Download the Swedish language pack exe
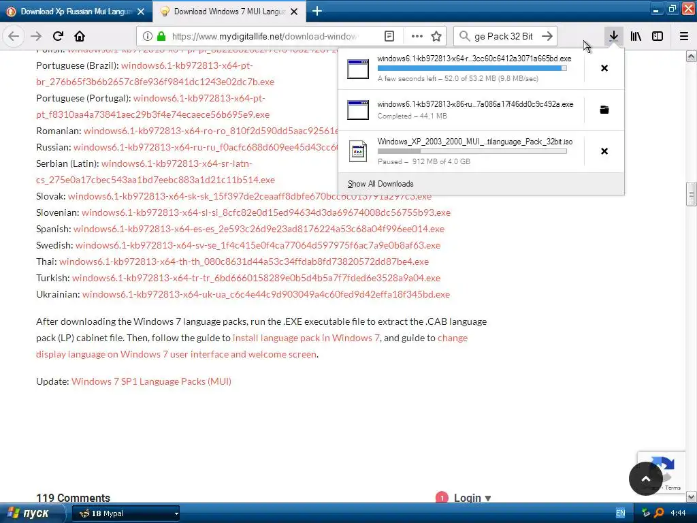697x523 pixels. [258, 245]
